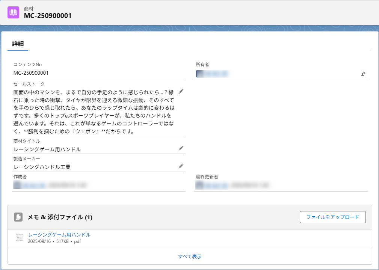This screenshot has width=379, height=270.
Task: Click すべて表示 to view all files
Action: tap(190, 256)
